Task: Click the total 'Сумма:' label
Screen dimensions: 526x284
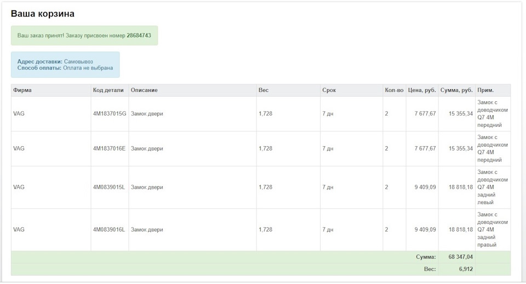Action: (426, 257)
